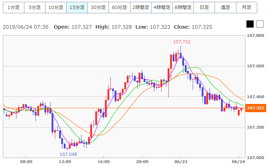Switch to 2時間足 chart
Image resolution: width=269 pixels, height=167 pixels.
(141, 8)
